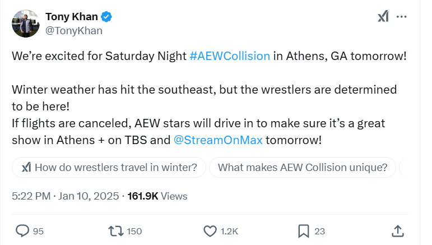The width and height of the screenshot is (432, 245).
Task: Open the share post icon
Action: tap(397, 230)
